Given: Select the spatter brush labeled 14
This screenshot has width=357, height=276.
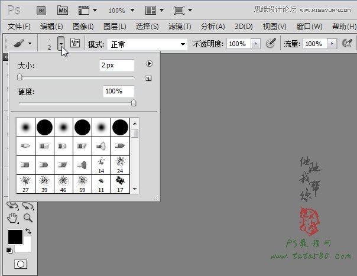Looking at the screenshot, I should [x=101, y=165].
